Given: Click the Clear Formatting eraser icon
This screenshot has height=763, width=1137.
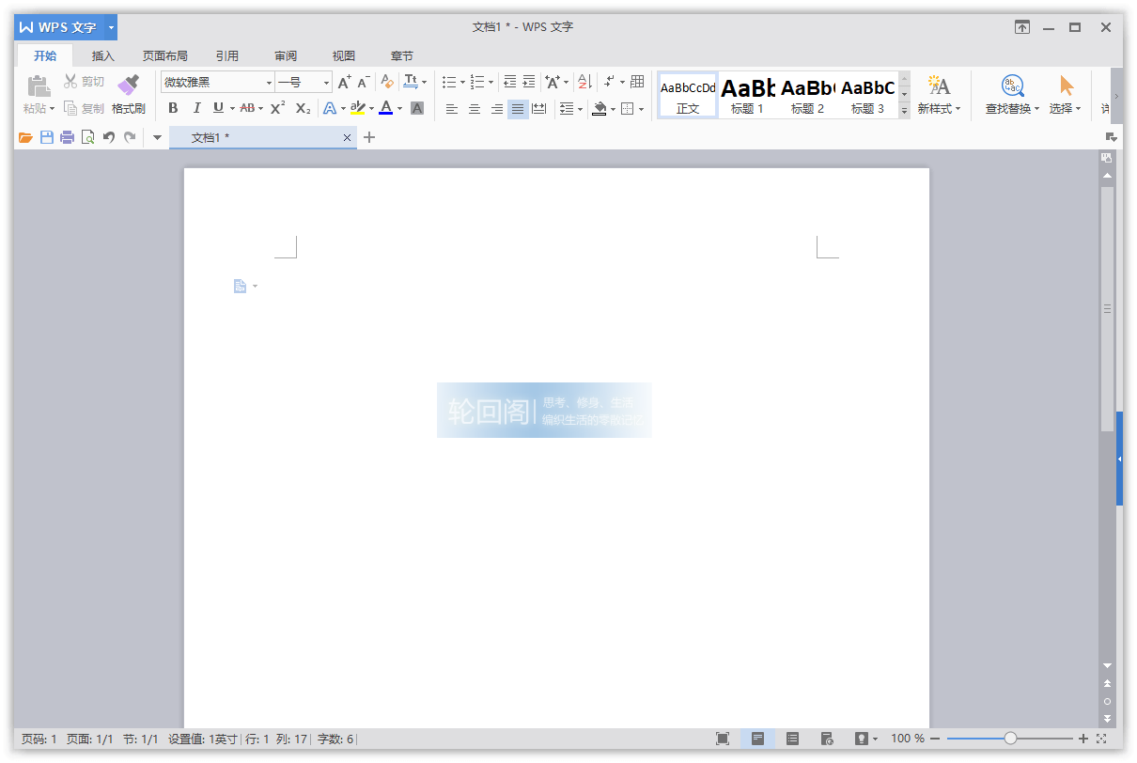Looking at the screenshot, I should pos(386,82).
